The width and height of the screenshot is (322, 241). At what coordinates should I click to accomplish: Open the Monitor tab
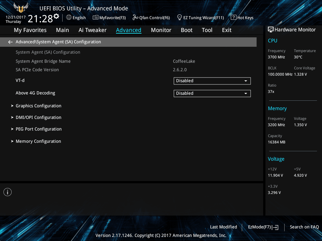[x=161, y=30]
